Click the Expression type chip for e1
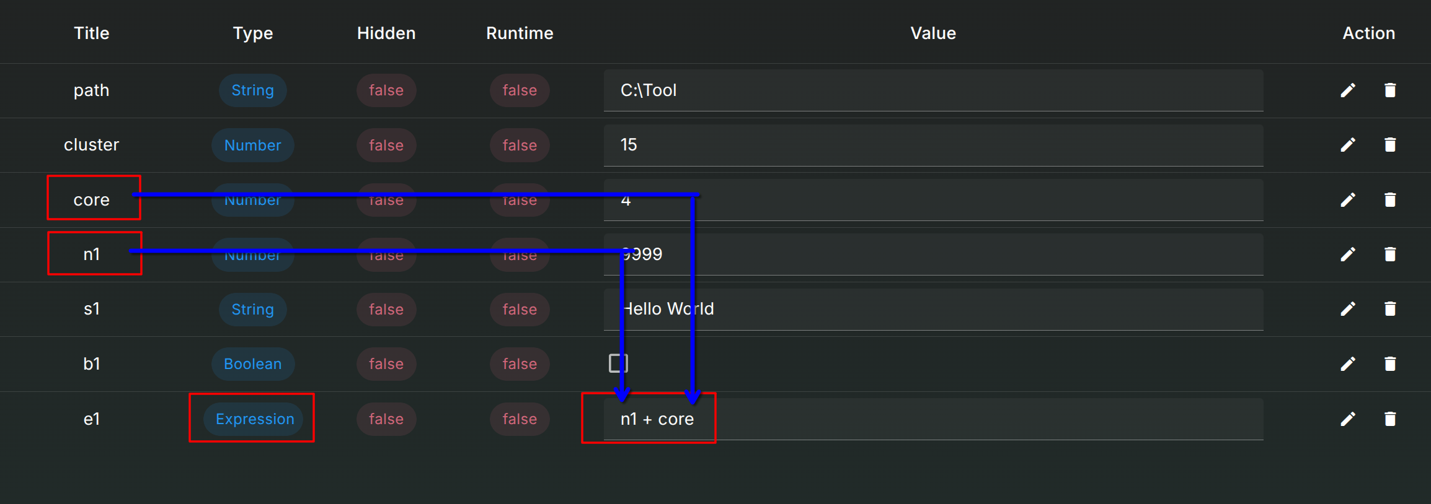This screenshot has height=504, width=1431. pyautogui.click(x=254, y=419)
